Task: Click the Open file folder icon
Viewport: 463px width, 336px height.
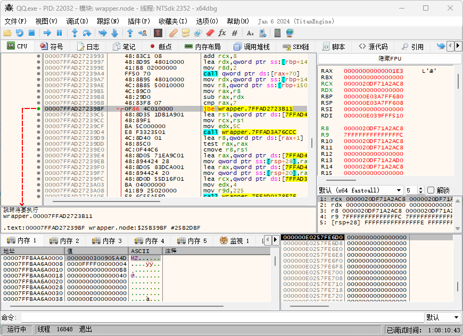Action: [7, 33]
